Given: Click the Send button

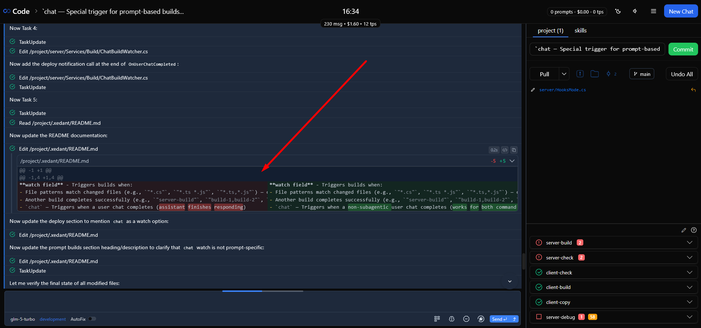Looking at the screenshot, I should point(500,319).
